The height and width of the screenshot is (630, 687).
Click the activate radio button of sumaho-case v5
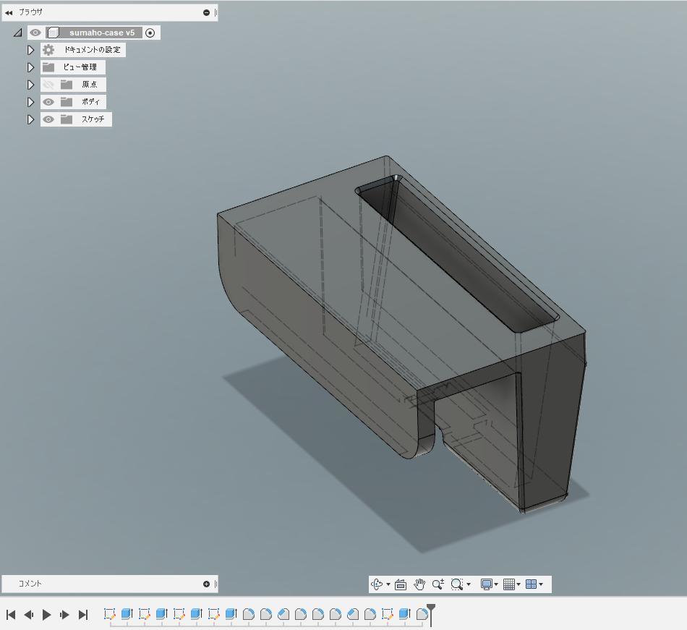(x=150, y=33)
